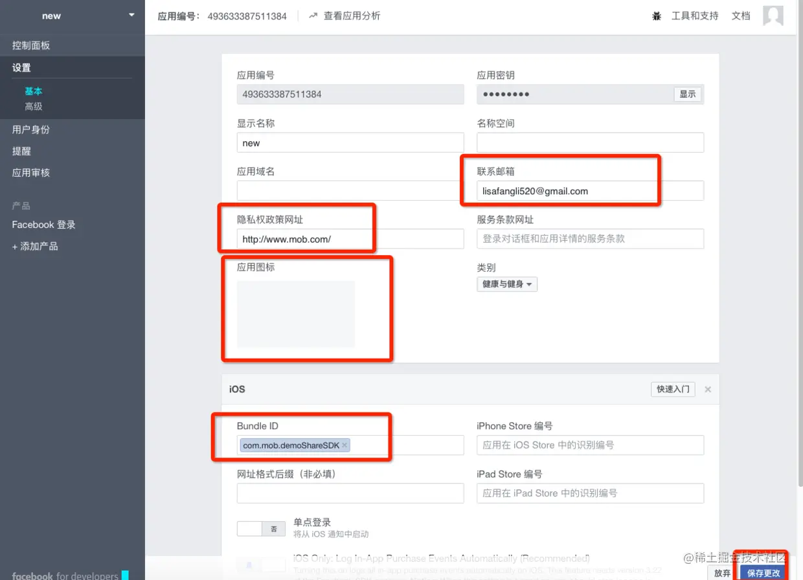The width and height of the screenshot is (803, 580).
Task: Click the 隐私权政策网址 input field
Action: (x=350, y=239)
